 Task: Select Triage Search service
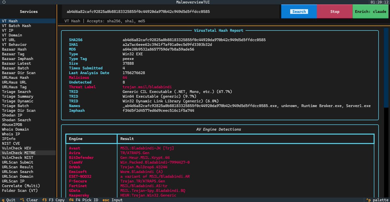(28, 91)
